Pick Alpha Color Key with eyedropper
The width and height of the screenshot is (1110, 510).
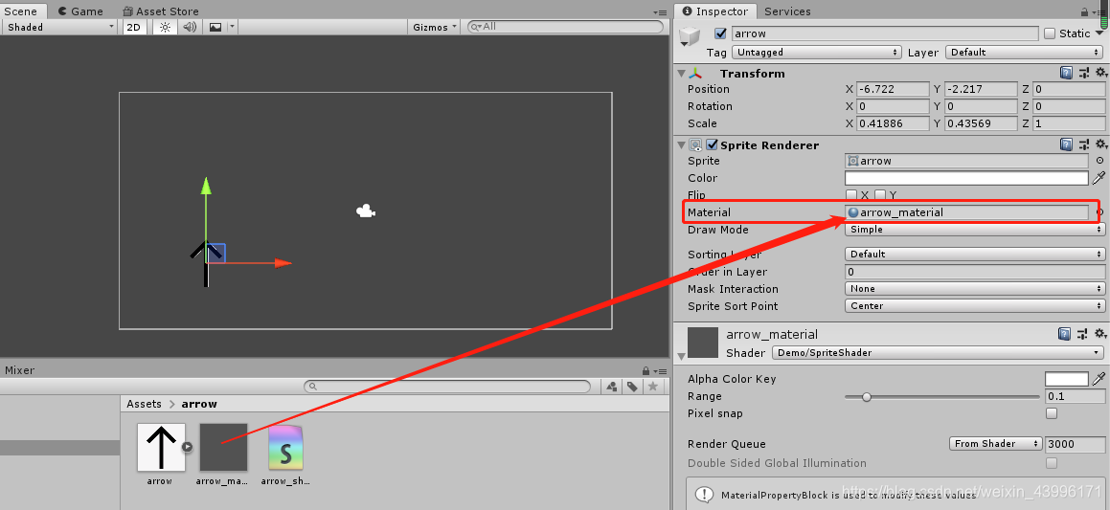(1099, 378)
